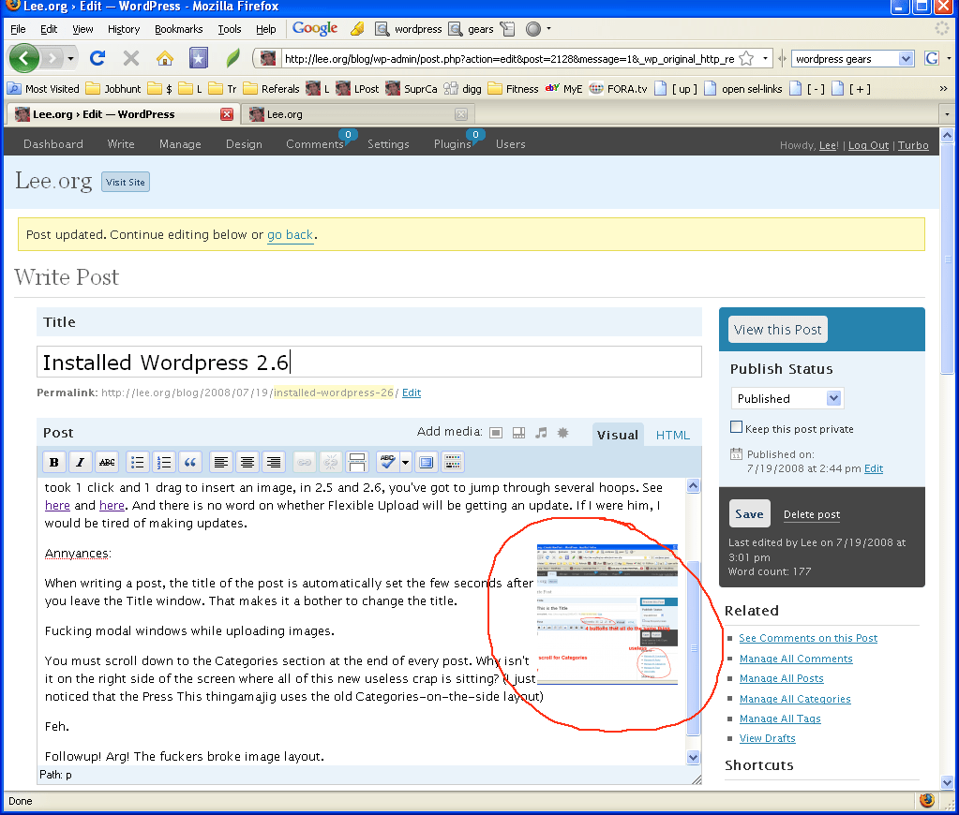The width and height of the screenshot is (959, 815).
Task: Apply Strikethrough (ABC) formatting
Action: (x=107, y=462)
